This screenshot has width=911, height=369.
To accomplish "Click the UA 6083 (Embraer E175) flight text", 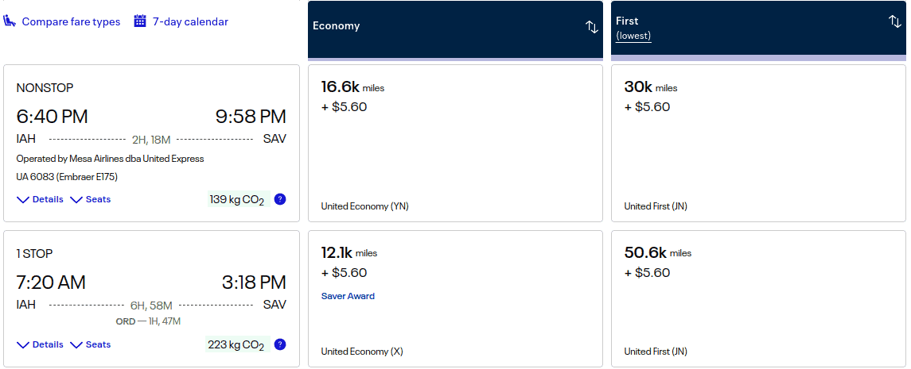I will coord(67,177).
